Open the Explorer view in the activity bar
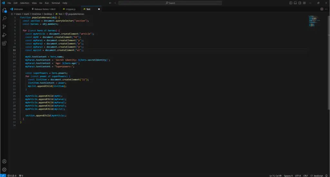Screen dimensions: 330x177 [4, 10]
